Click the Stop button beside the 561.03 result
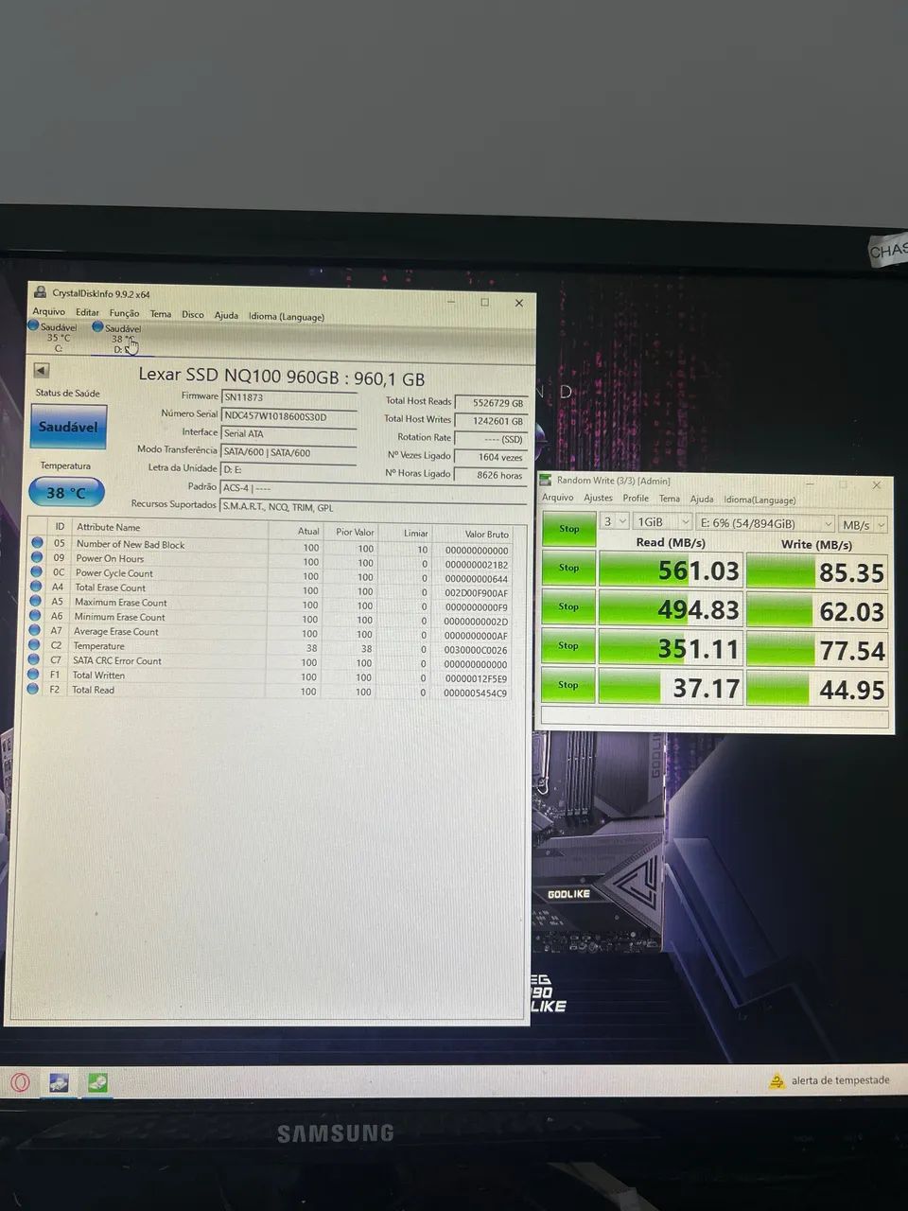 click(568, 568)
